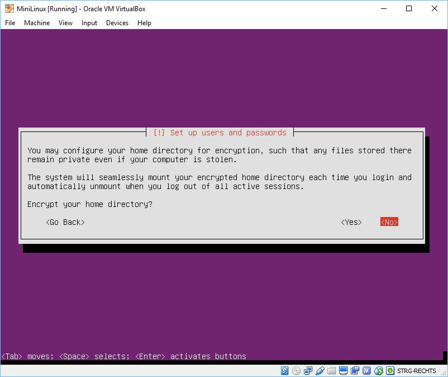Image resolution: width=448 pixels, height=377 pixels.
Task: Open the Devices menu
Action: (117, 23)
